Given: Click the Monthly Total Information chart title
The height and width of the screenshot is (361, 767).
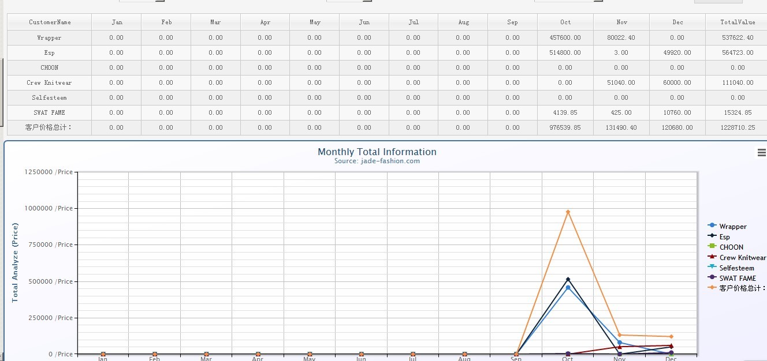Looking at the screenshot, I should (x=377, y=152).
